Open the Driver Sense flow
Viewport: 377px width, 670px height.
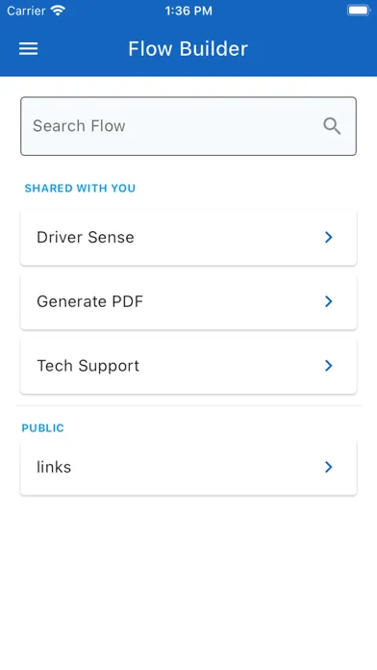[188, 237]
